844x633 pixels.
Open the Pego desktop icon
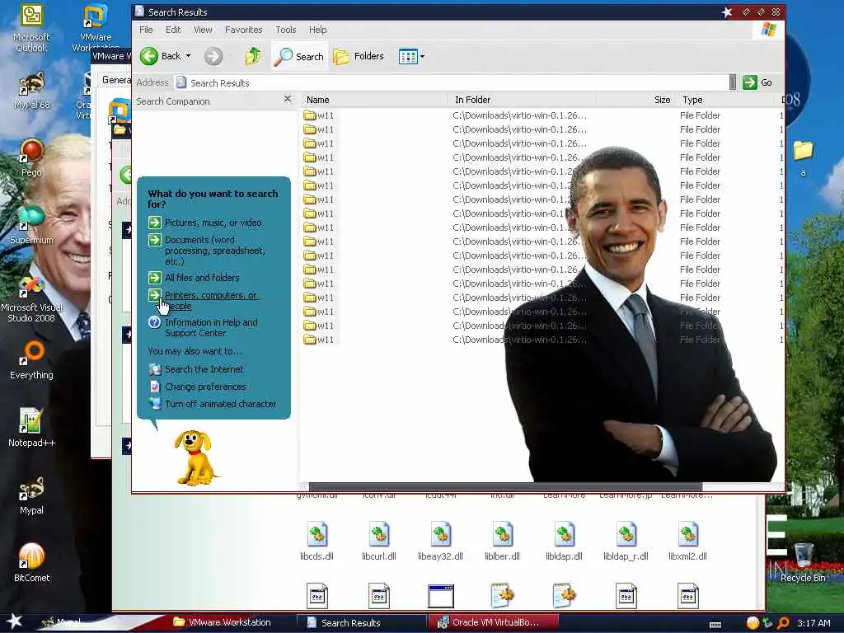pos(31,157)
